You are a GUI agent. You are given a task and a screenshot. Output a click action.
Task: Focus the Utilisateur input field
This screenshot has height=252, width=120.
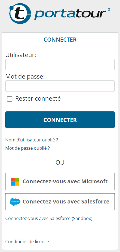click(x=60, y=65)
